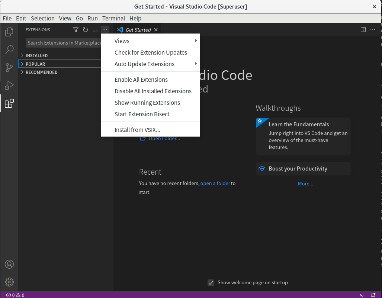Click the clear extensions search results icon
Viewport: 382px width, 298px height.
[x=95, y=30]
